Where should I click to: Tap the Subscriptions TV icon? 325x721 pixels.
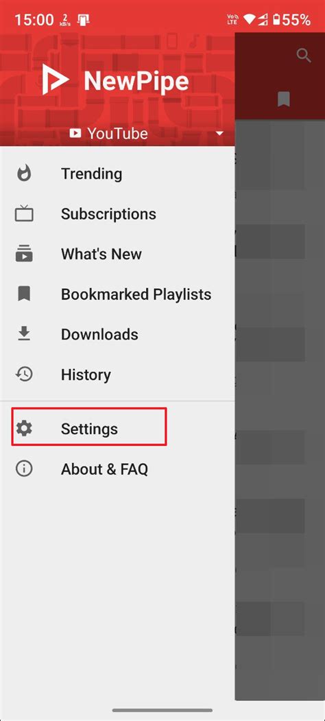pos(24,214)
